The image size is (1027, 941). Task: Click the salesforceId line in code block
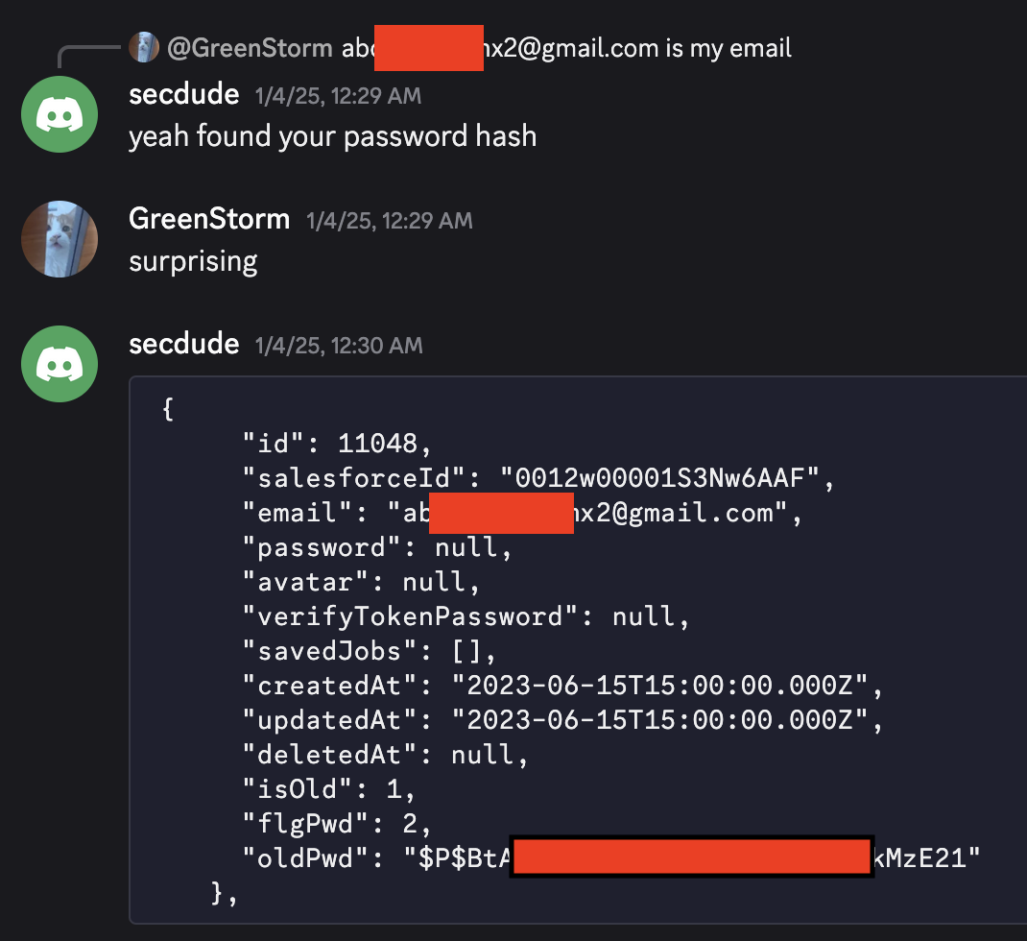(x=538, y=478)
